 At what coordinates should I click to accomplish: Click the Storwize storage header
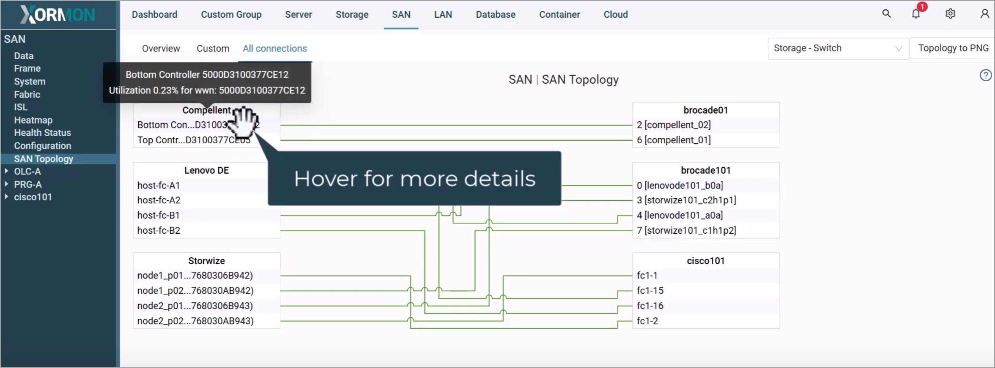[207, 261]
